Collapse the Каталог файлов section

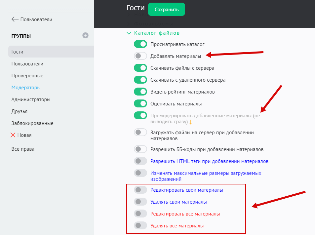[129, 33]
